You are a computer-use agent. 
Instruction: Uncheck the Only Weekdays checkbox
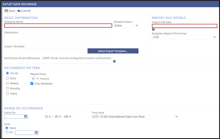click(x=32, y=83)
